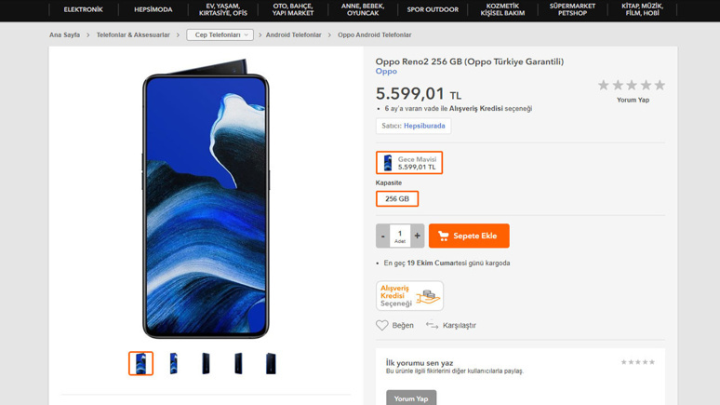Open the Cep Telefonları breadcrumb dropdown

220,34
